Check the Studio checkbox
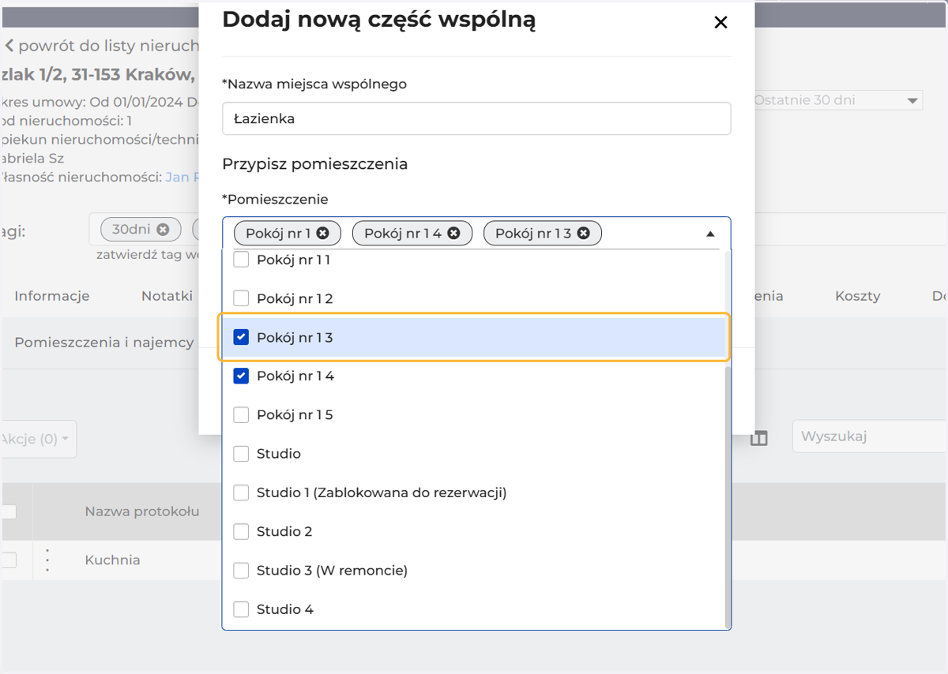This screenshot has height=674, width=948. tap(242, 454)
